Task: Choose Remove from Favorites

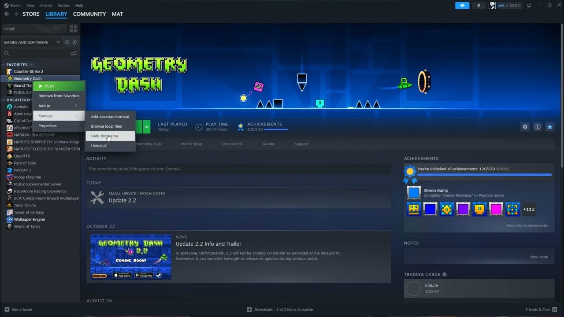Action: click(x=58, y=96)
